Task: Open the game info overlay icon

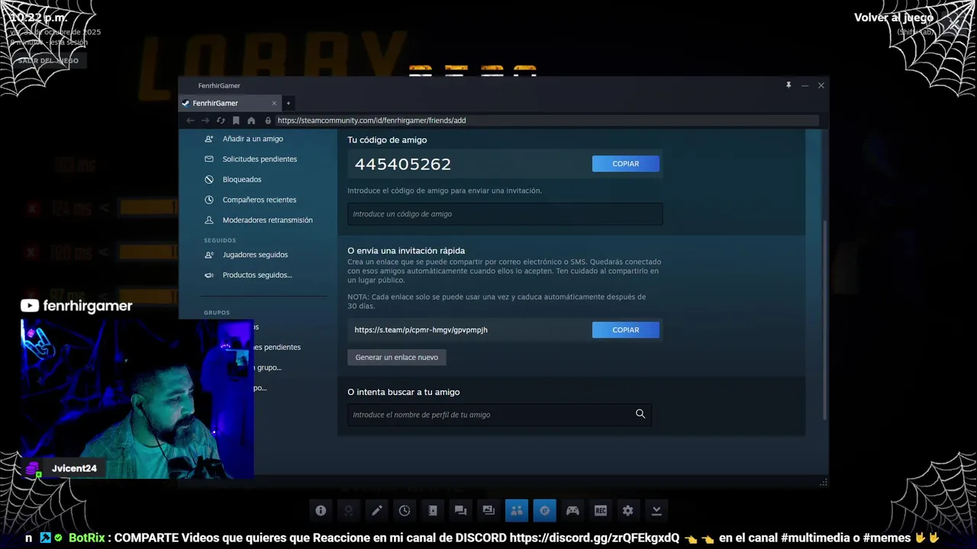Action: coord(321,511)
